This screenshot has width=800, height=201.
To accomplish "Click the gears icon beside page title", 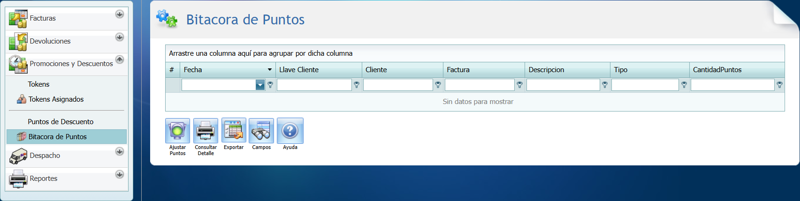I will tap(167, 19).
